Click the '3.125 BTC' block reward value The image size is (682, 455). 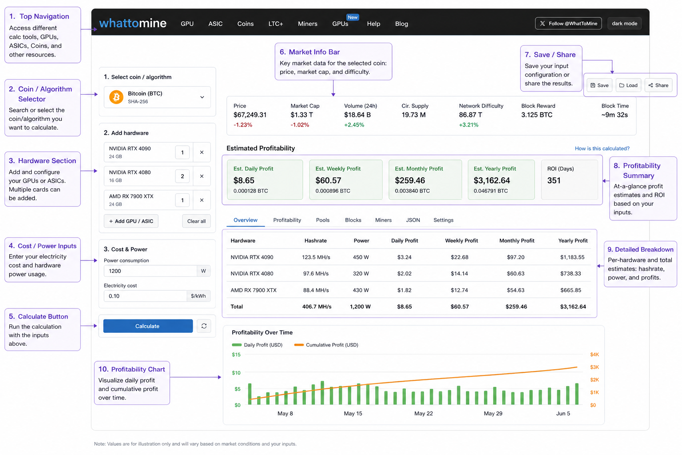coord(537,115)
